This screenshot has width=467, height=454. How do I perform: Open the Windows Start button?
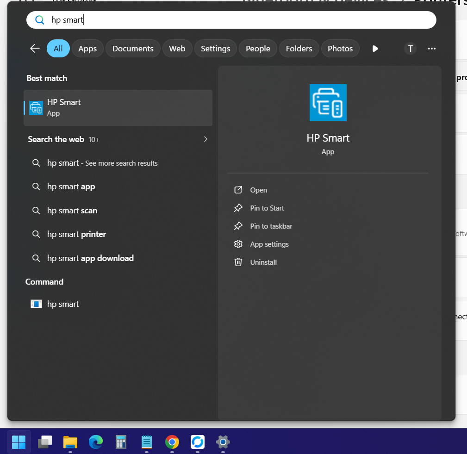point(19,442)
